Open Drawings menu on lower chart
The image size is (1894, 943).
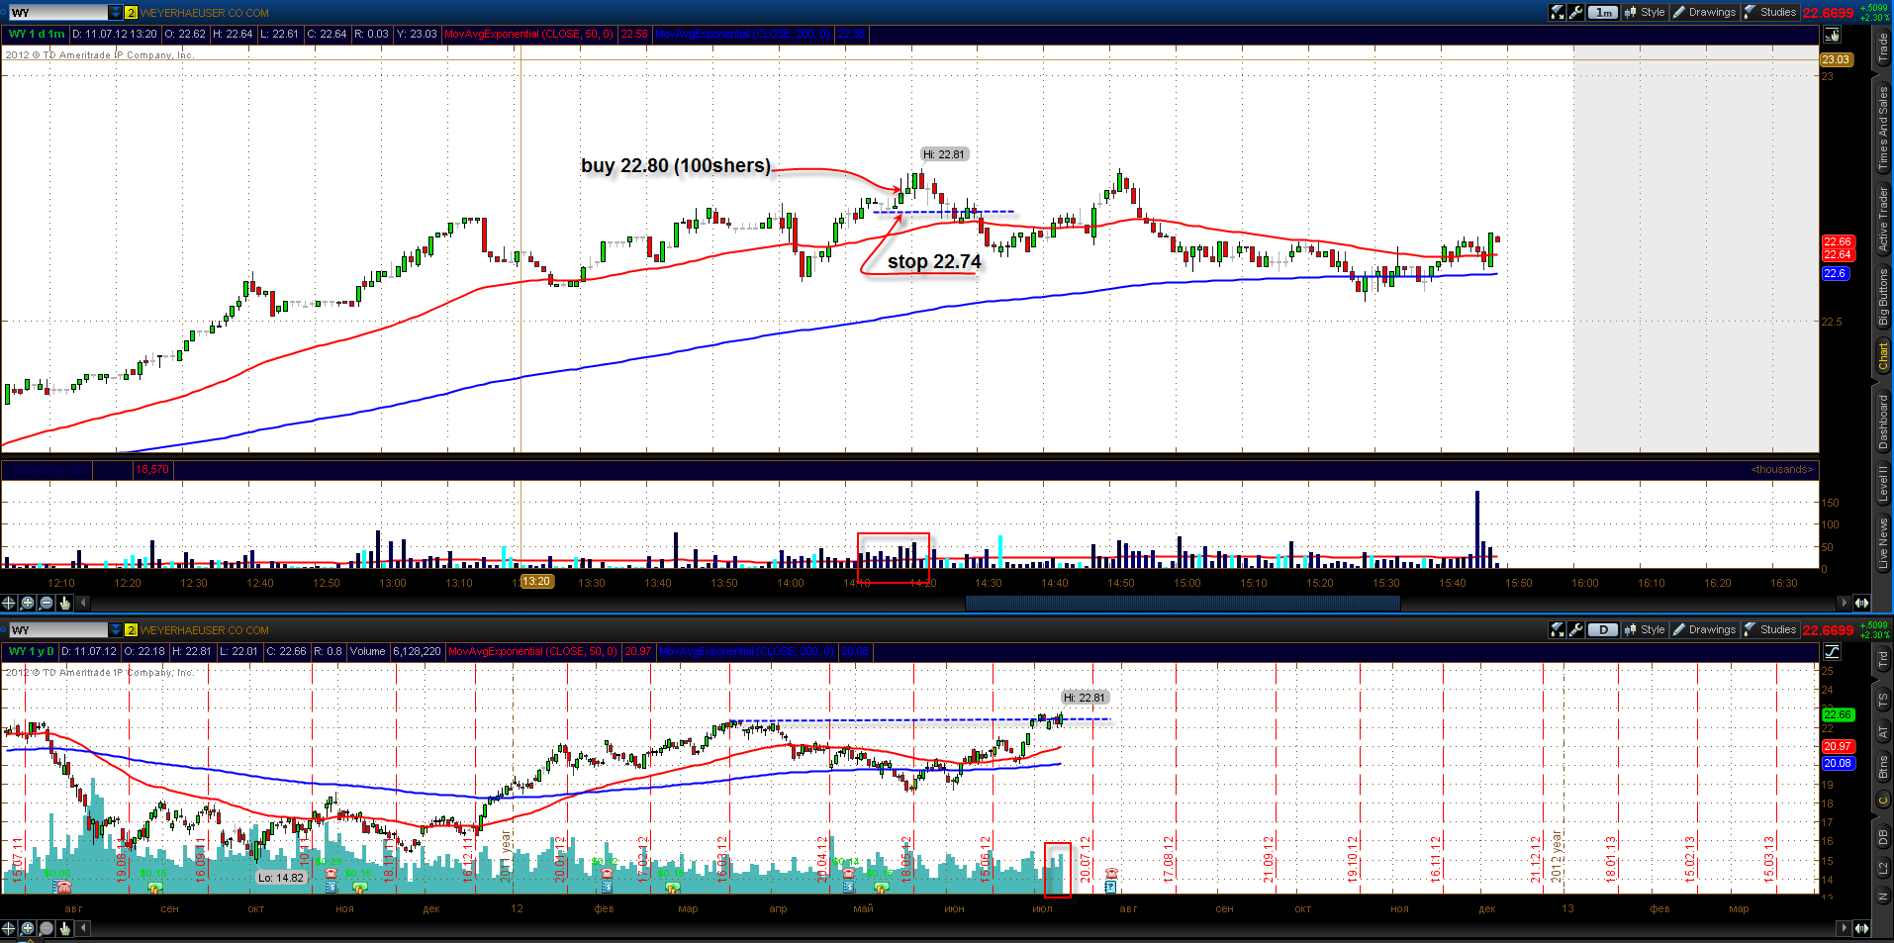coord(1704,629)
